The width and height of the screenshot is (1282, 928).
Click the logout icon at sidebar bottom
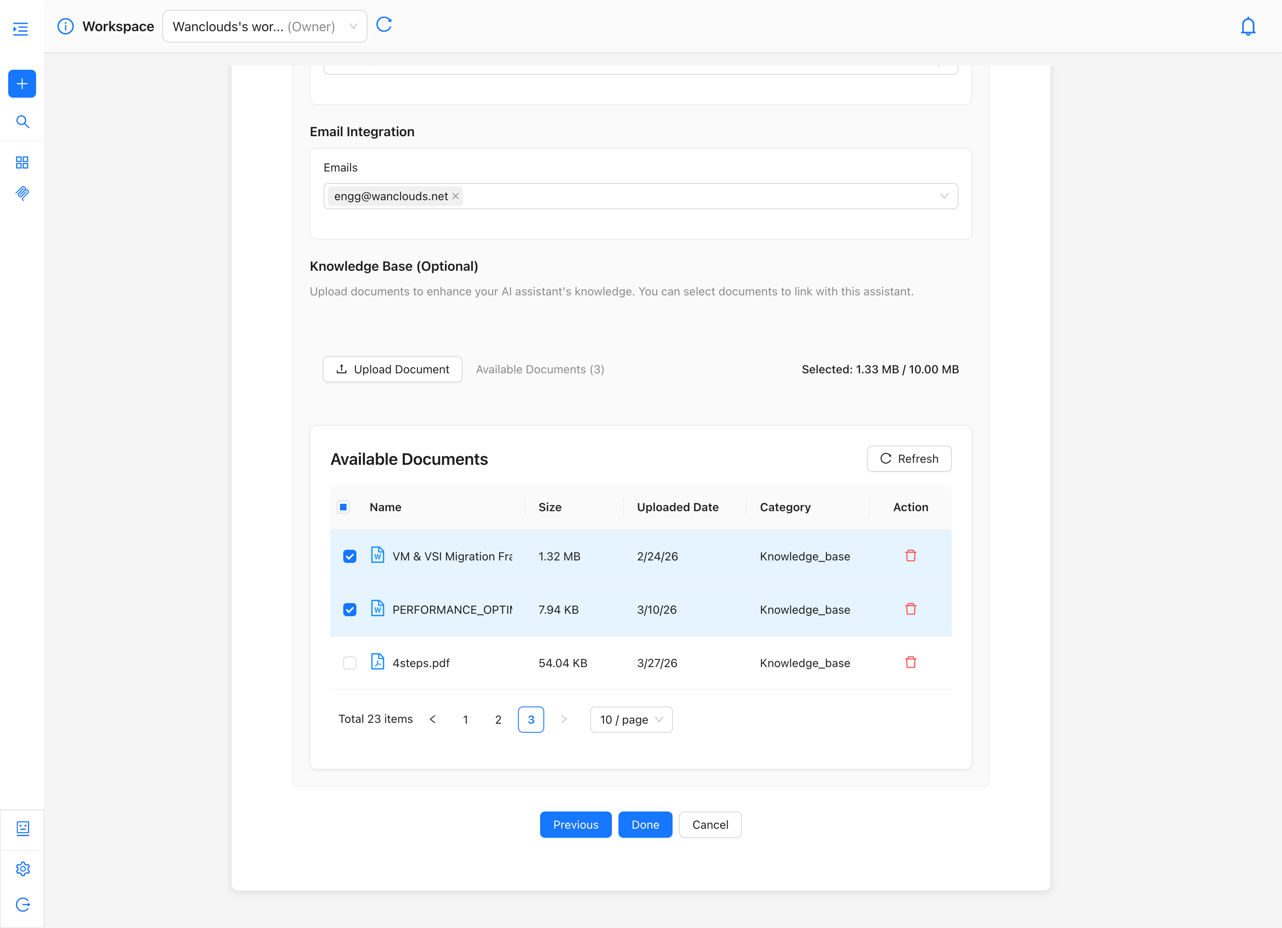coord(23,904)
